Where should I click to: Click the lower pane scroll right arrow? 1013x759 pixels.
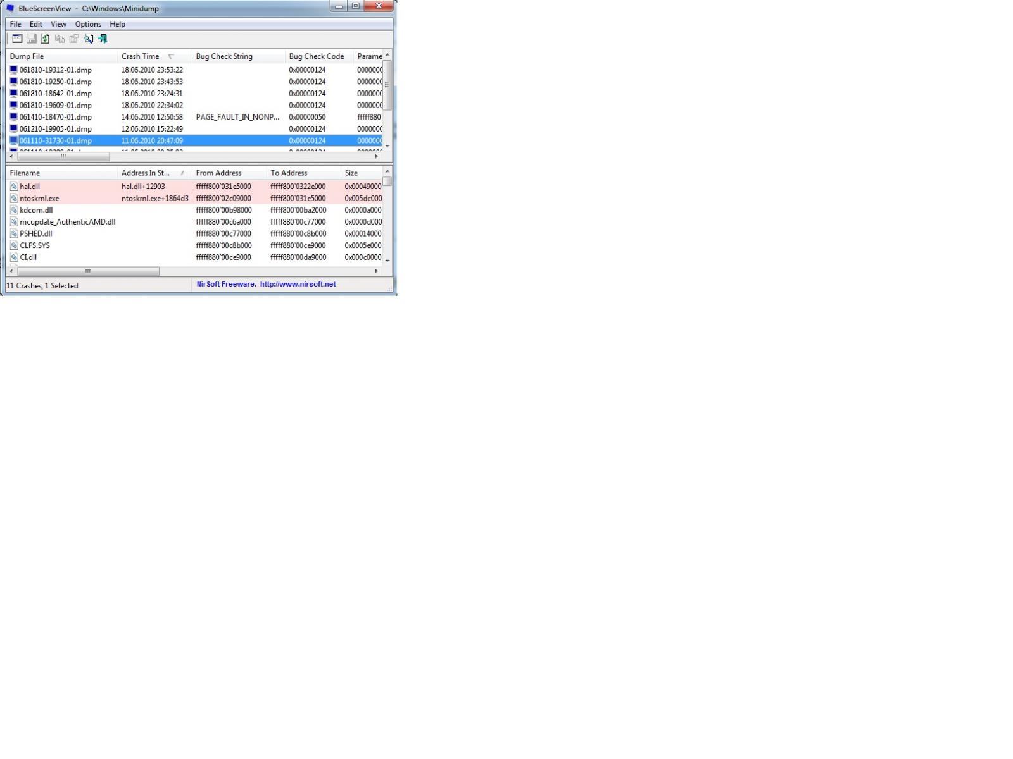(376, 271)
